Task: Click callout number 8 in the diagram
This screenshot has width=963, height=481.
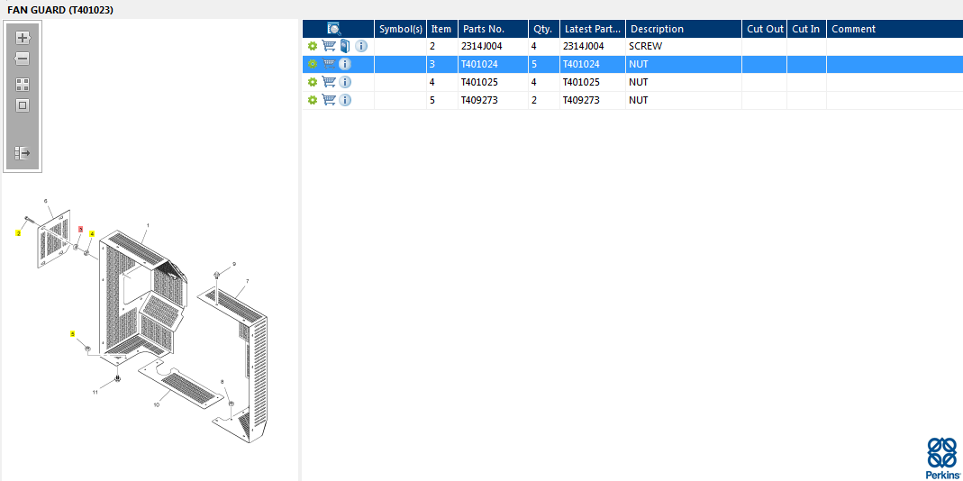Action: pyautogui.click(x=222, y=382)
